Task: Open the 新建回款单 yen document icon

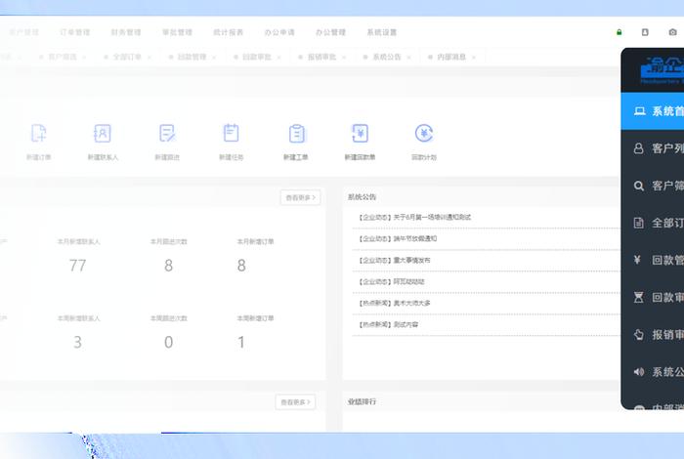Action: pos(360,134)
